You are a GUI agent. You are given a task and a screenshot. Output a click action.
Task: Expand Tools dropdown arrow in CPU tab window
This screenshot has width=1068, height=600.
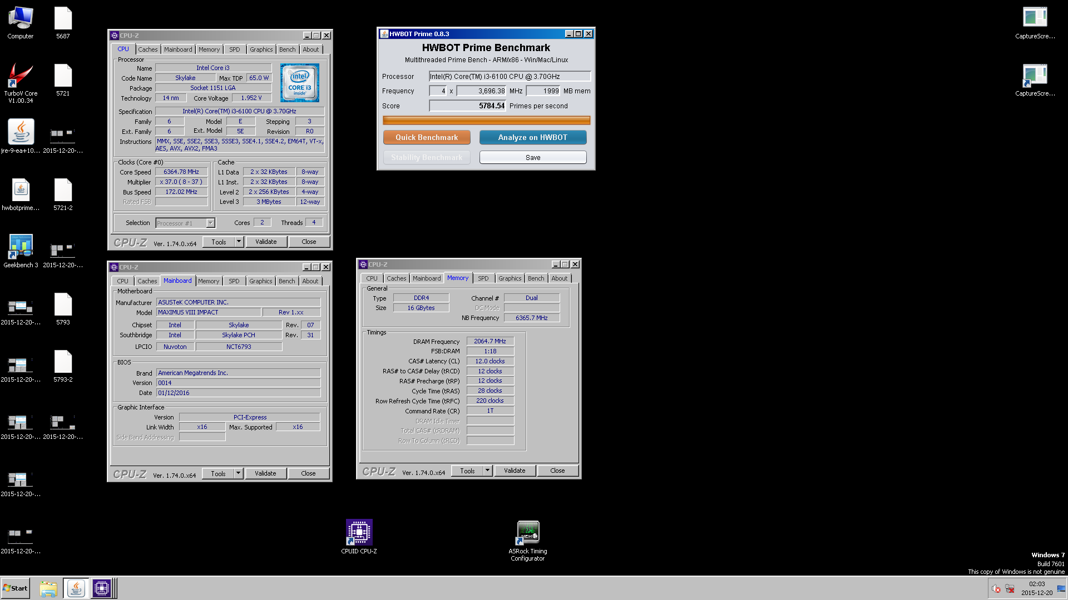click(239, 242)
